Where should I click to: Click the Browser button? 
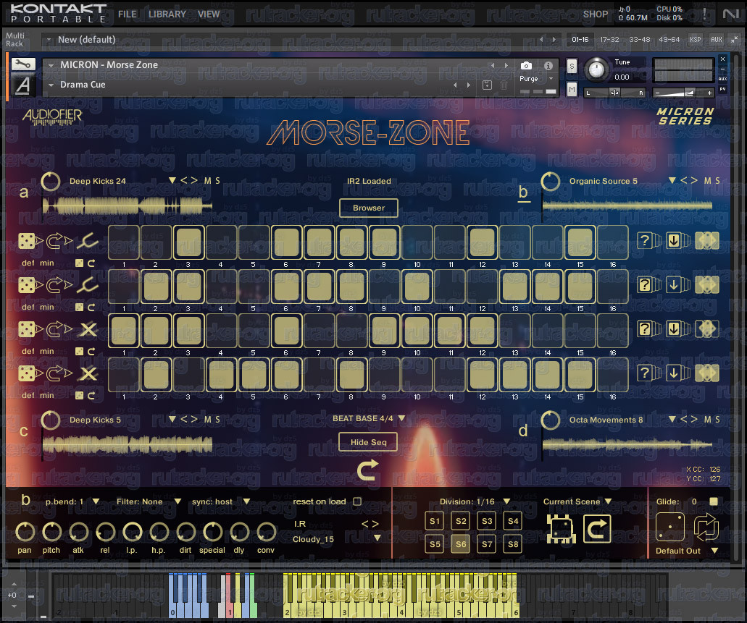point(369,208)
